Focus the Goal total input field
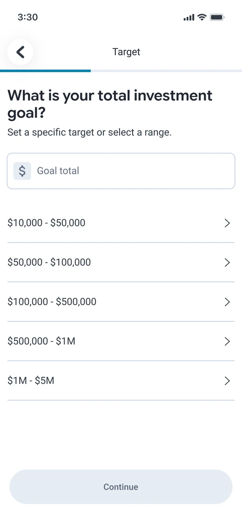 [x=121, y=171]
